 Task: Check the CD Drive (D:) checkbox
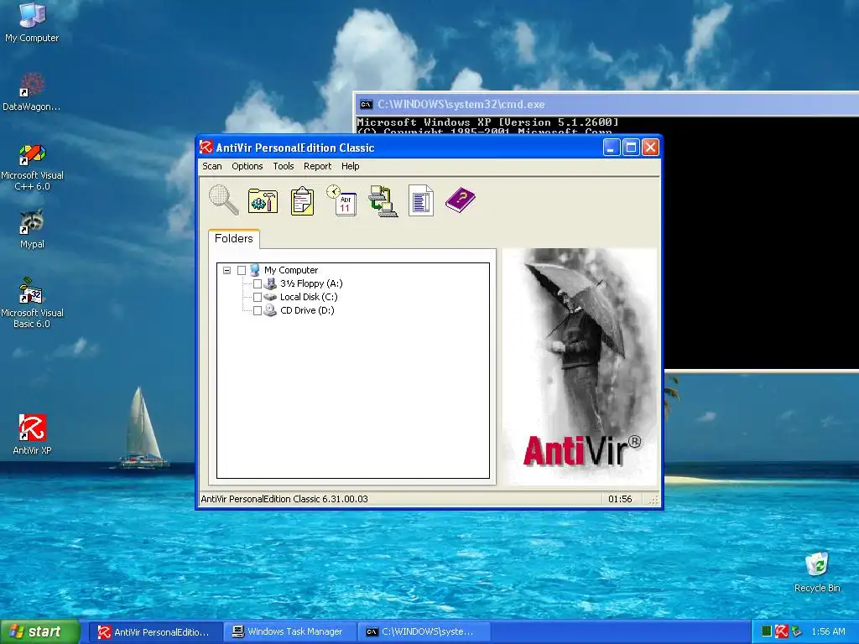point(257,310)
